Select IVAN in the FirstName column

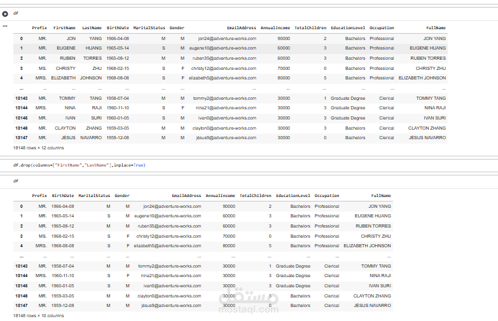(71, 118)
